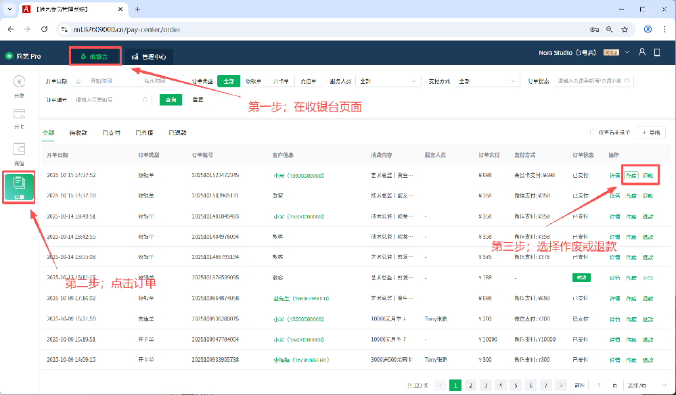
Task: Open the tab search chevron
Action: point(9,9)
